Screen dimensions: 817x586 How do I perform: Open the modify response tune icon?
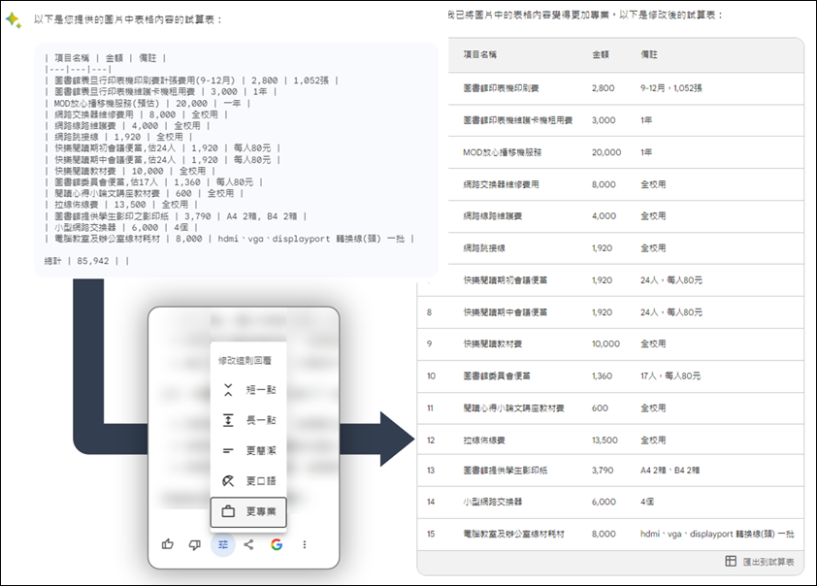click(223, 544)
